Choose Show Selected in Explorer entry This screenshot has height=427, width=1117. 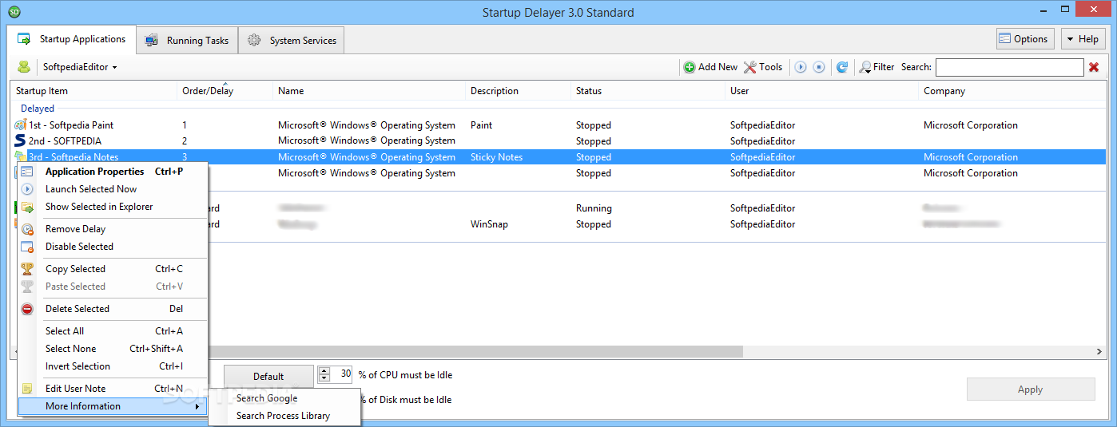click(x=113, y=207)
